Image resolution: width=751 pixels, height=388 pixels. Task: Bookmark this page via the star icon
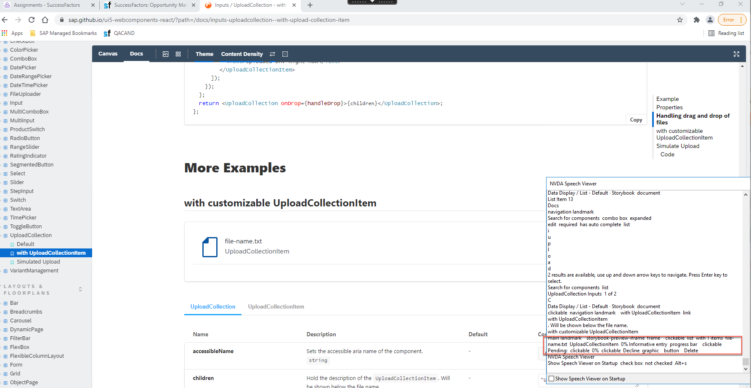680,20
